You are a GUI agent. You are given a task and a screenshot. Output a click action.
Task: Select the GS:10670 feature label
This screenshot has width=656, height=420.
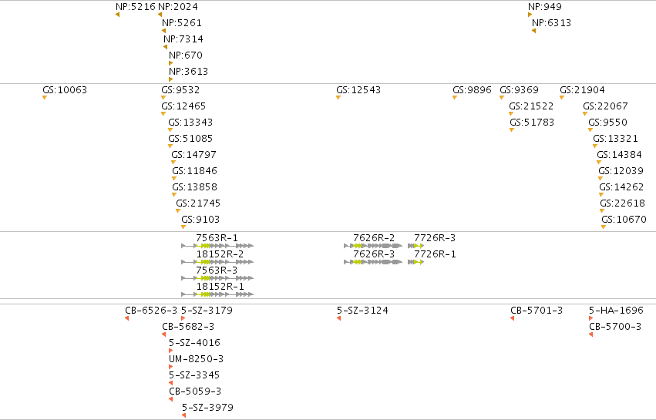coord(624,220)
